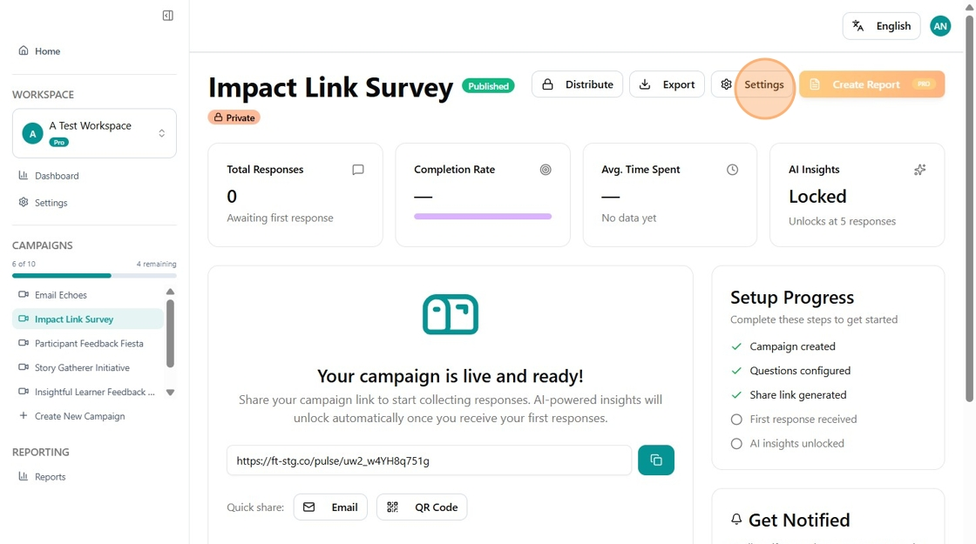Click the AI Insights sparkle icon

pos(919,170)
